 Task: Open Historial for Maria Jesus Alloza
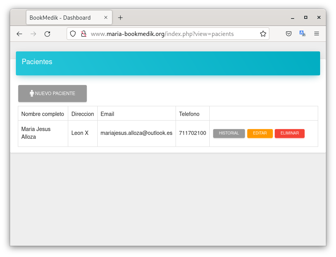pyautogui.click(x=229, y=133)
